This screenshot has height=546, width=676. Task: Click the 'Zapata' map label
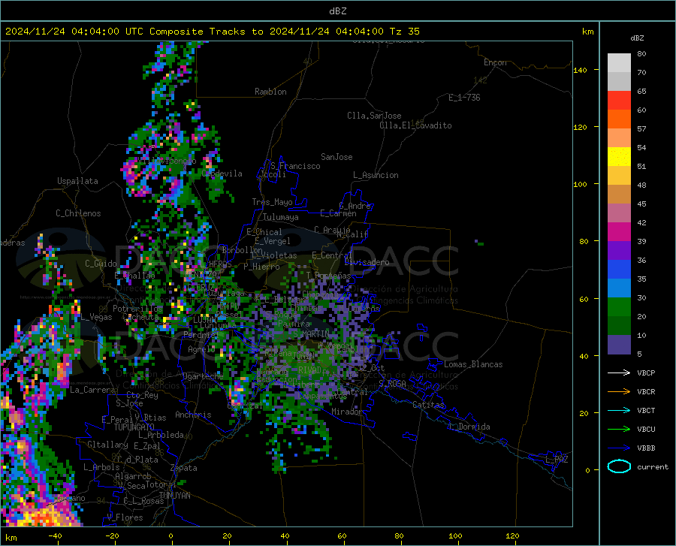pos(184,468)
